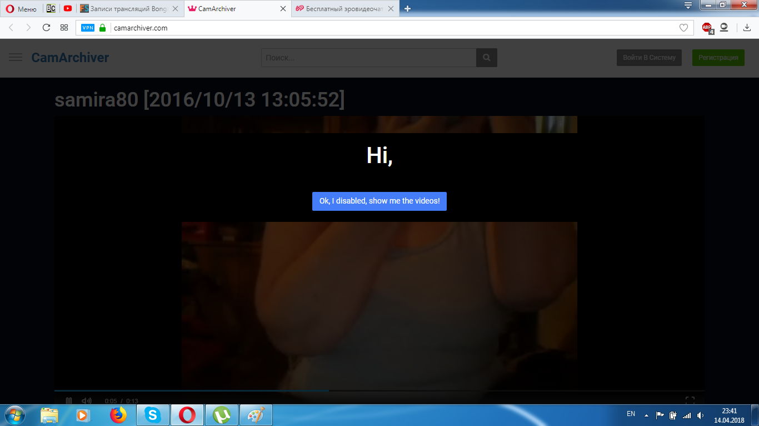
Task: Pause the video playback
Action: 69,400
